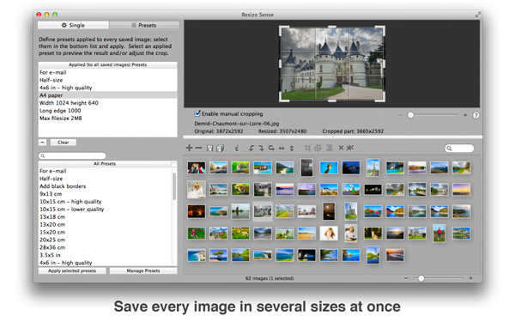Select Add black borders in All Presets
Image resolution: width=515 pixels, height=322 pixels.
click(x=105, y=186)
